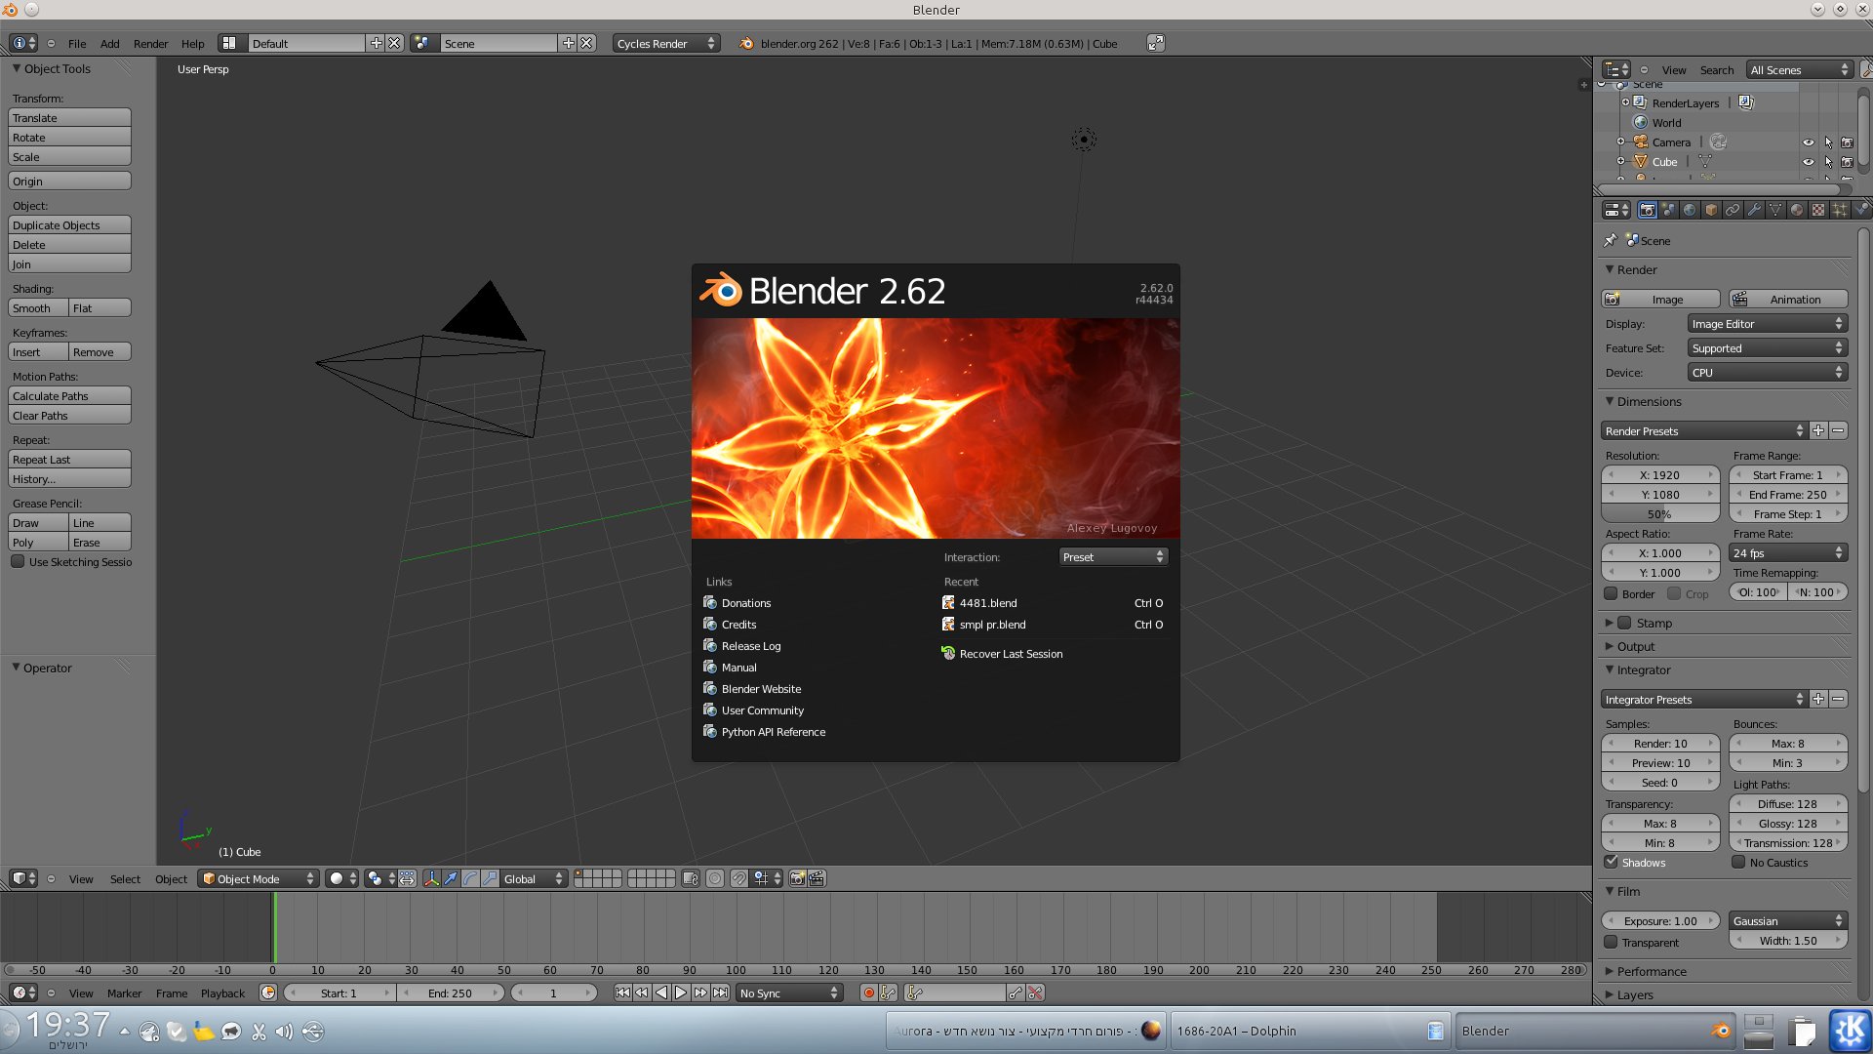Enable the No Caustics checkbox
This screenshot has width=1873, height=1054.
pos(1738,862)
